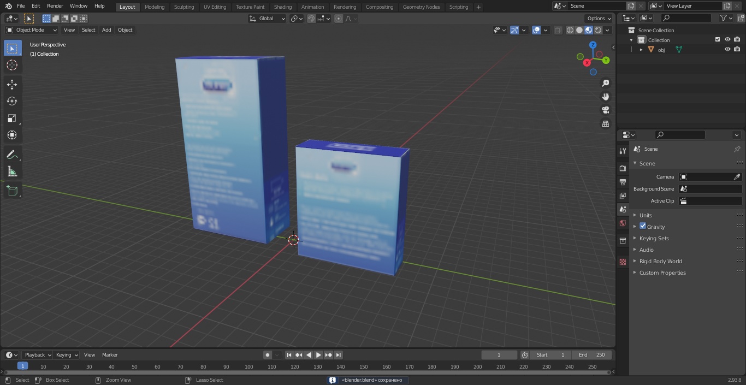746x385 pixels.
Task: Select the Measure tool
Action: point(12,171)
